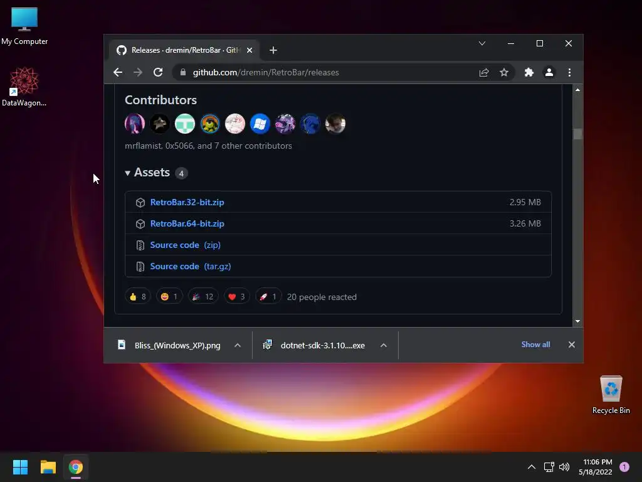Click the '20 people reacted' text
This screenshot has width=642, height=482.
click(322, 297)
